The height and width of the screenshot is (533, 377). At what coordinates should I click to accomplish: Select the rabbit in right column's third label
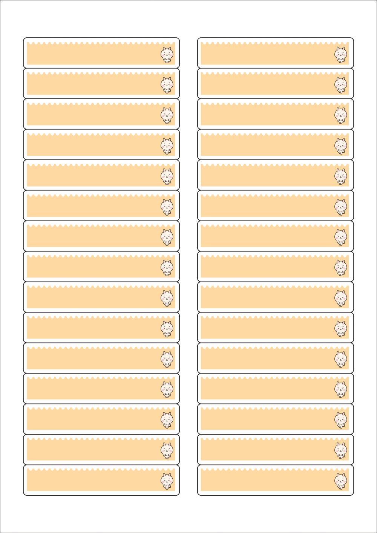(x=340, y=116)
